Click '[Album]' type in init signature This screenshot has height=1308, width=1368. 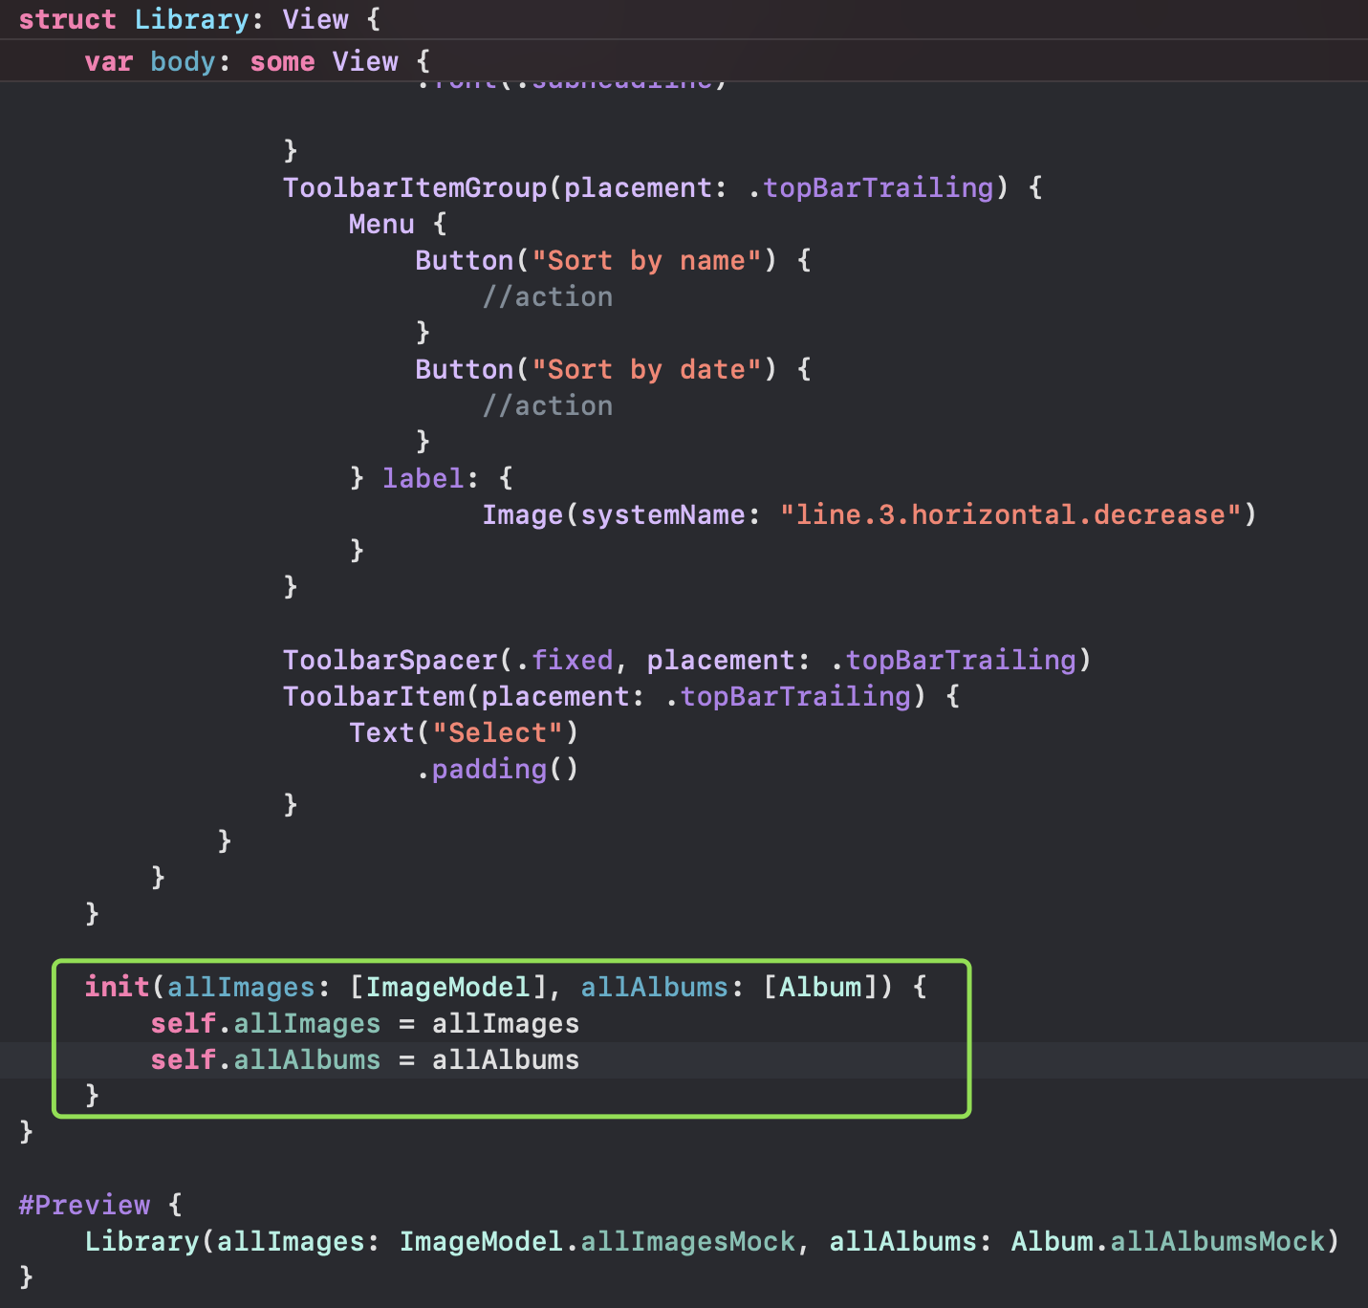click(x=820, y=987)
